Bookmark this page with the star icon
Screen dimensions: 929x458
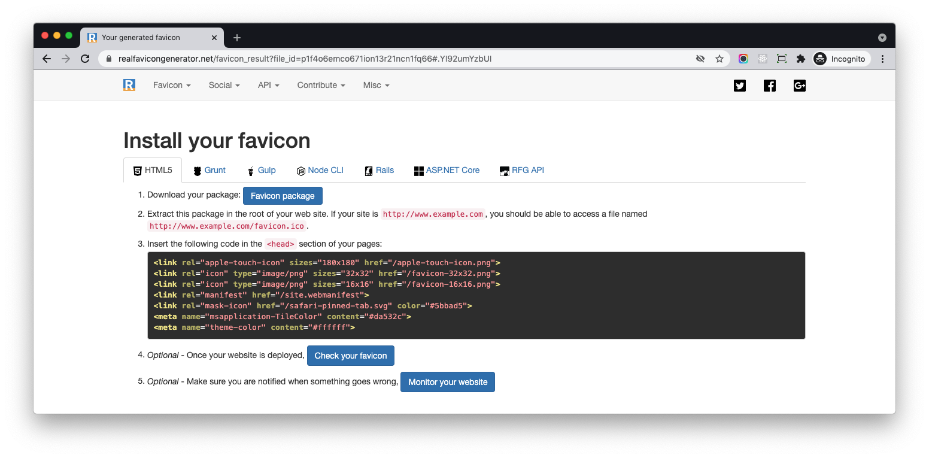[719, 59]
